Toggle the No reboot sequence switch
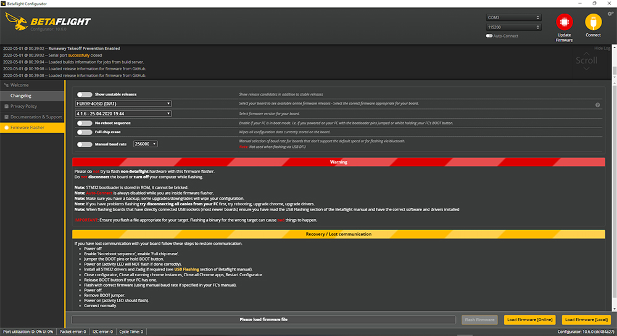The image size is (617, 336). (84, 123)
